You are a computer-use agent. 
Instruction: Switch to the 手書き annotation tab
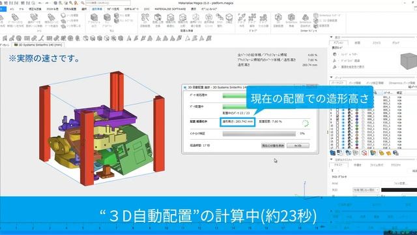point(358,165)
